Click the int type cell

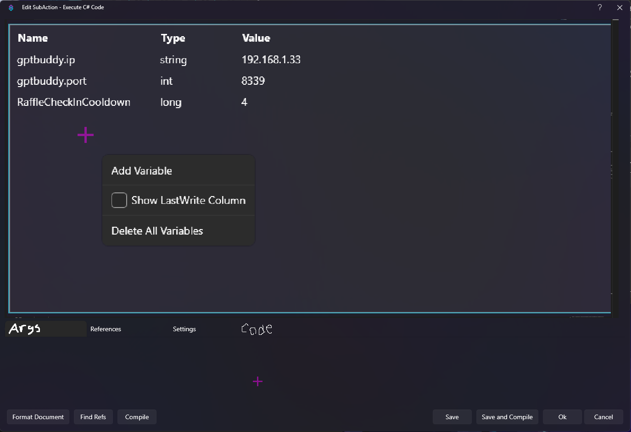point(167,81)
